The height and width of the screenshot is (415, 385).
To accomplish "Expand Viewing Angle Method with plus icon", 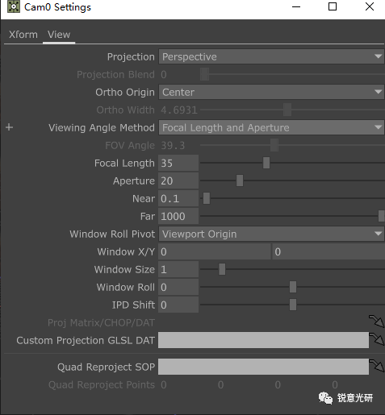I will click(10, 127).
